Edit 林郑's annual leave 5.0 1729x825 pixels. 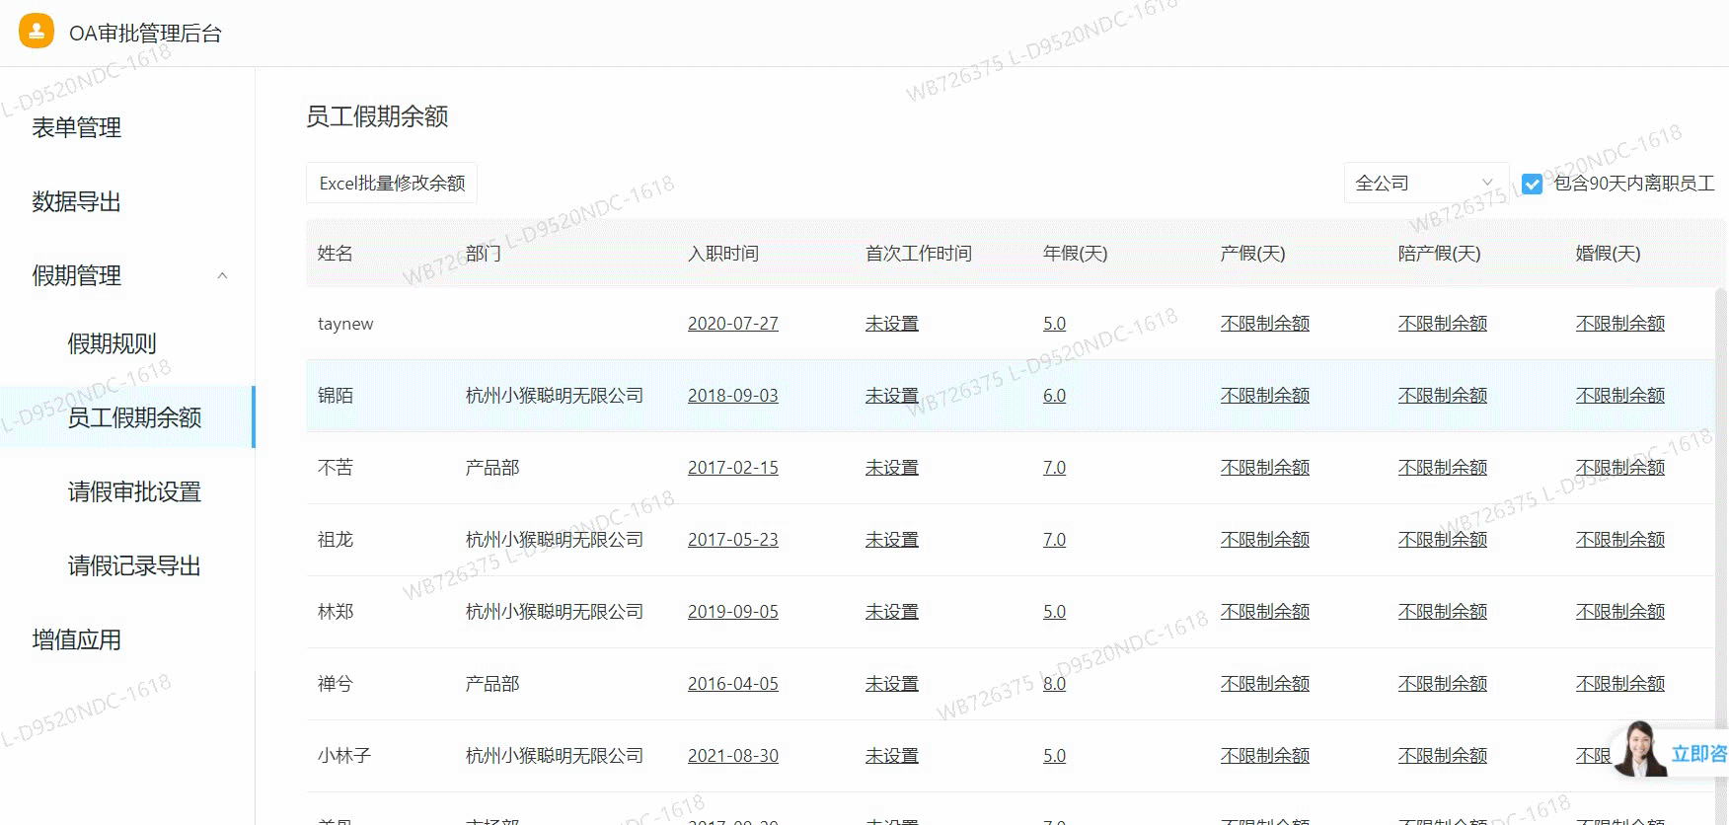pos(1054,612)
